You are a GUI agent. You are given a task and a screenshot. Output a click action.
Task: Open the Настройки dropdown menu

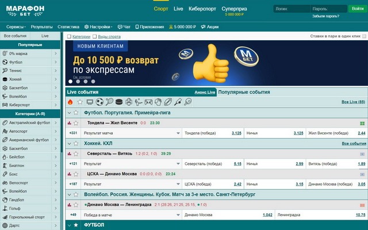[x=98, y=27]
